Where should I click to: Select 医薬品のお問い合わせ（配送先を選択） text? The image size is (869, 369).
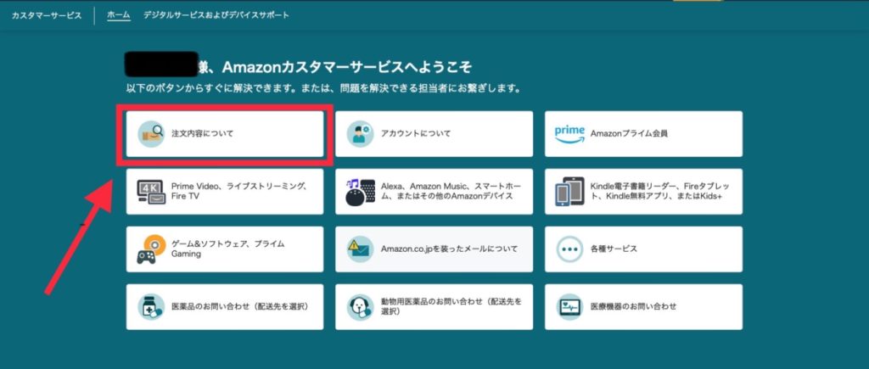239,306
